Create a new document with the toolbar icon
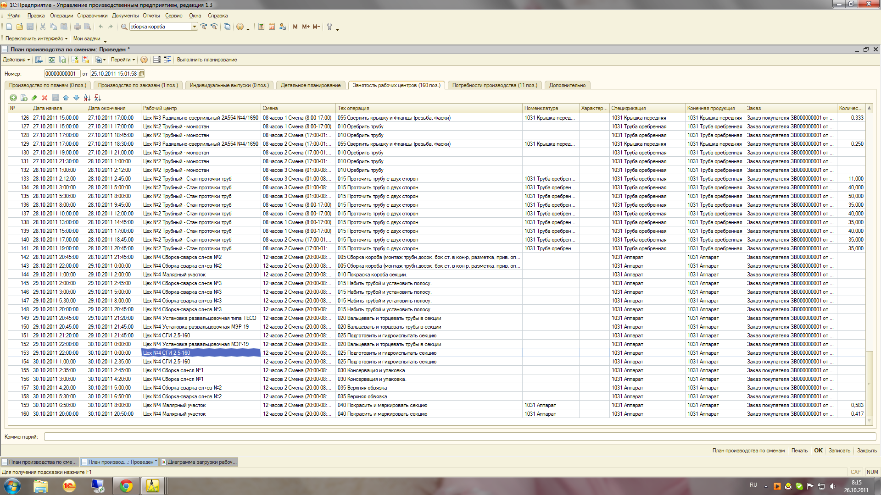The image size is (881, 495). 9,27
